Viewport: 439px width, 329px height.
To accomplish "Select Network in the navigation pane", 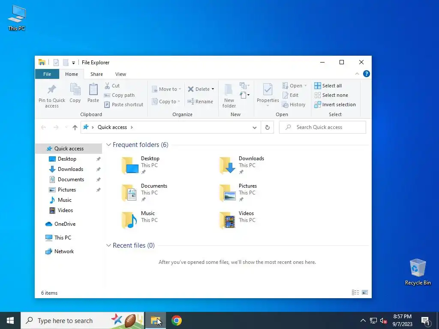I will tap(64, 251).
